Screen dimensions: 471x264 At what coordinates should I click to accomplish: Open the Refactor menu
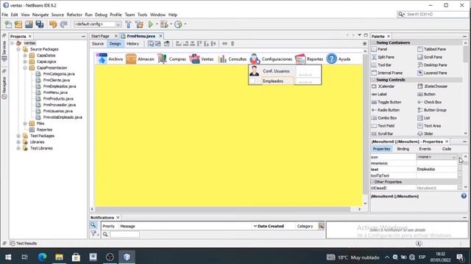[x=74, y=15]
